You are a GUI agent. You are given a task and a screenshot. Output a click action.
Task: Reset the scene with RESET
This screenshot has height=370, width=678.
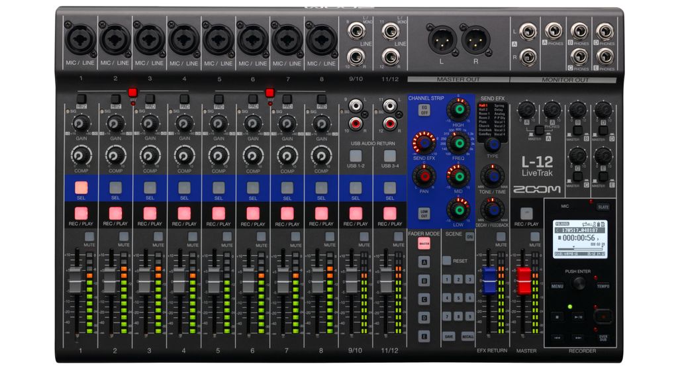[447, 261]
